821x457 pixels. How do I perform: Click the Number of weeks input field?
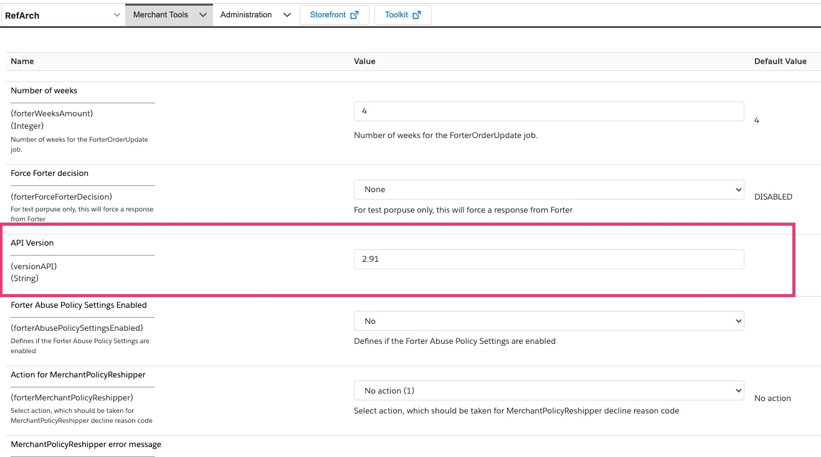(549, 111)
